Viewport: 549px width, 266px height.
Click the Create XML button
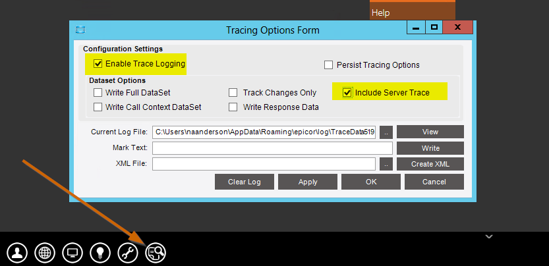(430, 164)
